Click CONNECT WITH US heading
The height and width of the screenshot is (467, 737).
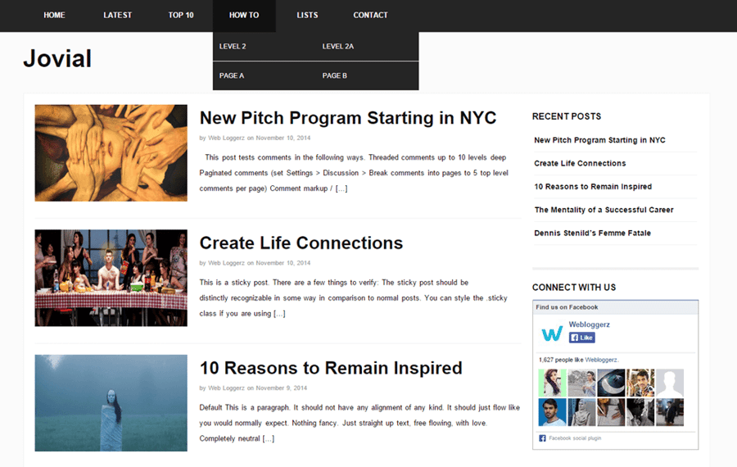(x=574, y=288)
